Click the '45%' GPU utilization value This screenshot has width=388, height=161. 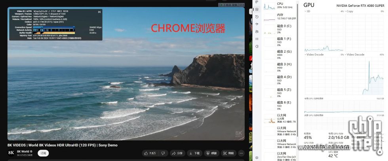pyautogui.click(x=308, y=138)
